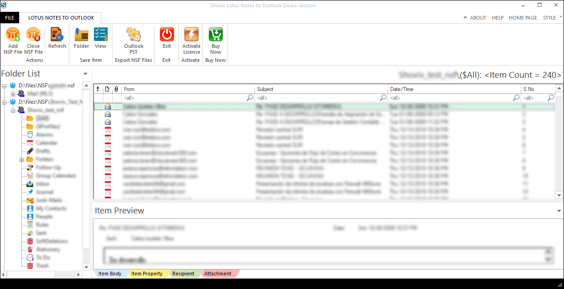The image size is (564, 289).
Task: Click the Folder save item icon
Action: [x=82, y=35]
